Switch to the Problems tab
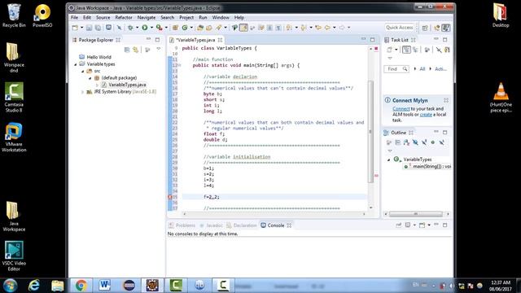The image size is (521, 293). (182, 225)
